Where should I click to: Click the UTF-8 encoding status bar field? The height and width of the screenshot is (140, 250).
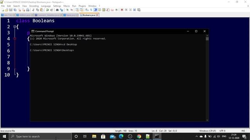click(x=222, y=131)
